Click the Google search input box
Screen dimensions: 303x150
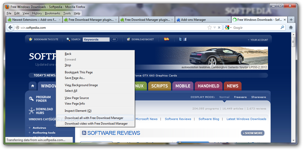[x=256, y=27]
